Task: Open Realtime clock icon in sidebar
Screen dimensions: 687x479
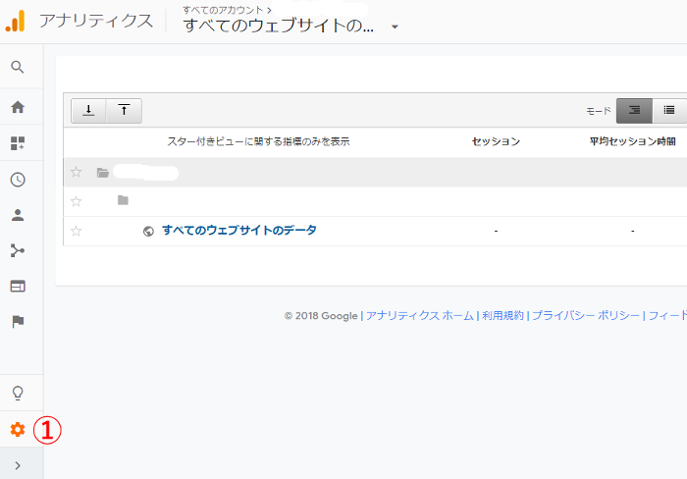Action: point(18,180)
